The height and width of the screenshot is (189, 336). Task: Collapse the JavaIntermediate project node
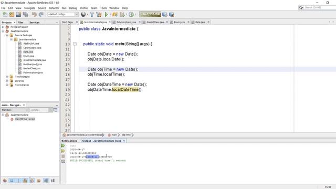[x=3, y=31]
